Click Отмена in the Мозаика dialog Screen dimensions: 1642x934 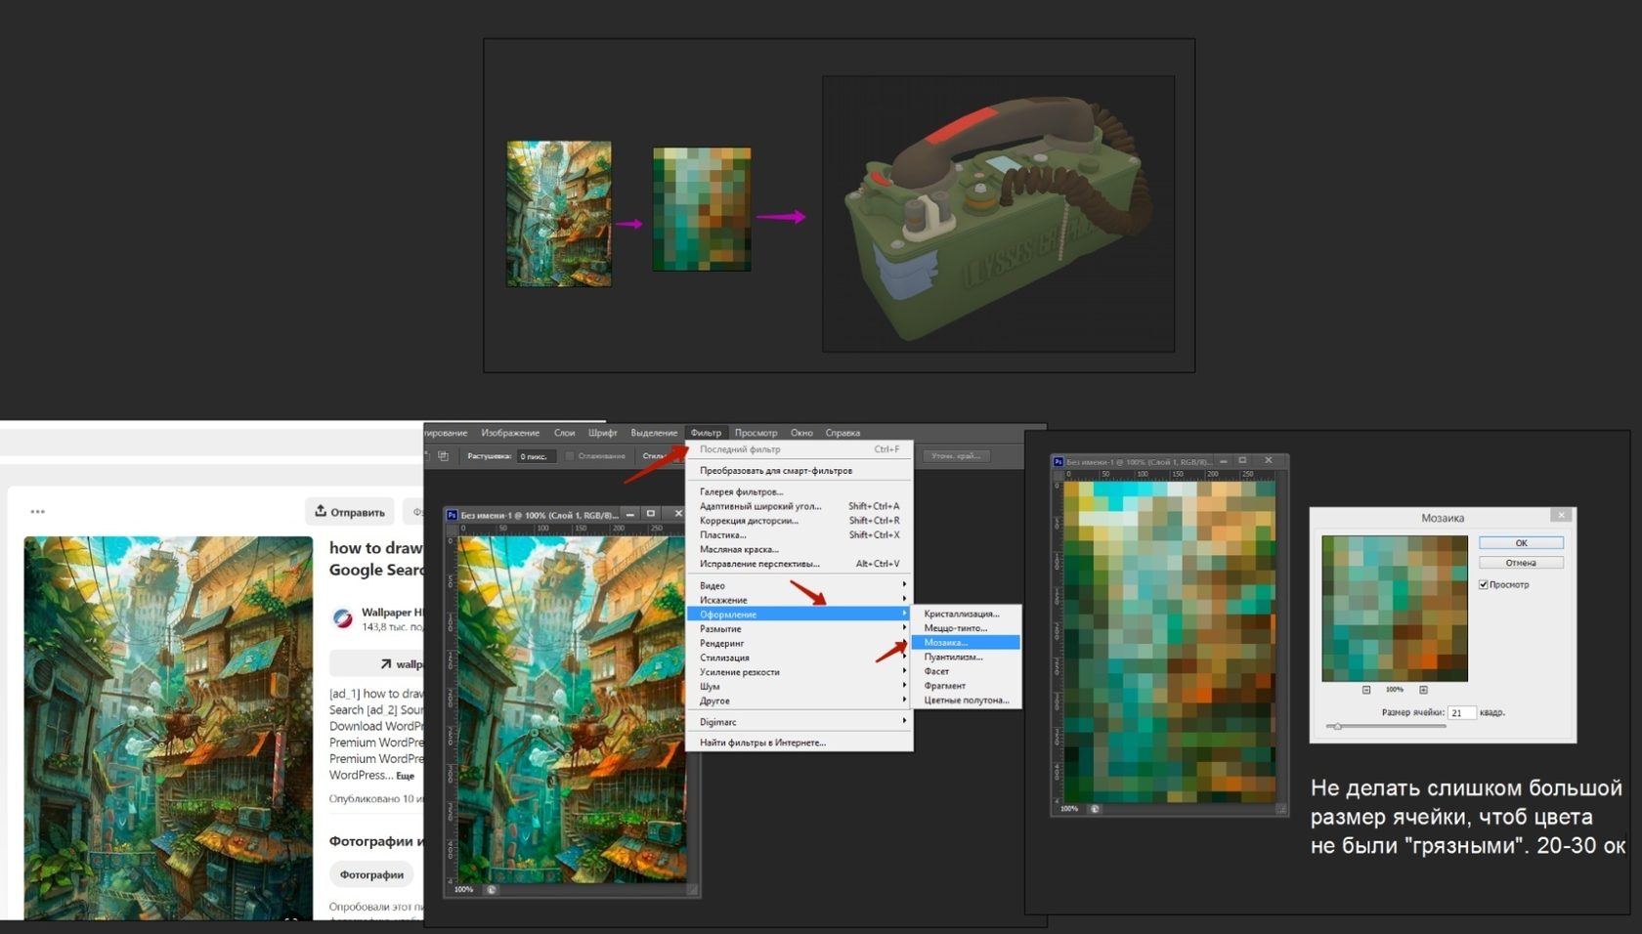click(1521, 563)
